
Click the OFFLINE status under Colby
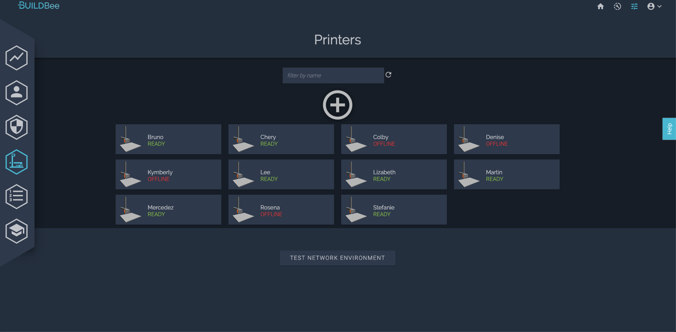384,144
